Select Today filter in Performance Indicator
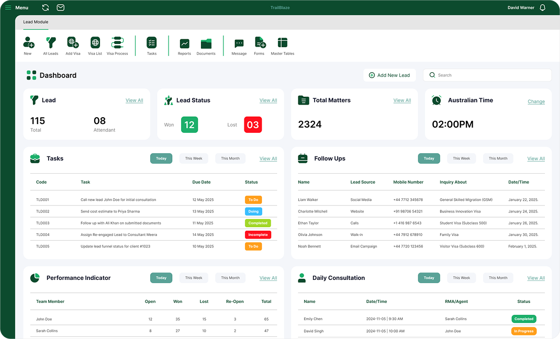The width and height of the screenshot is (560, 339). click(161, 278)
